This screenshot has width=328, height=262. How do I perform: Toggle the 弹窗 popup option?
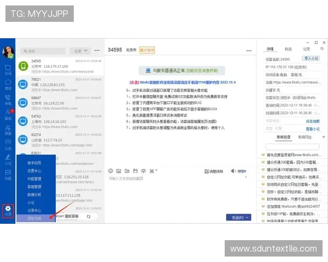tap(242, 171)
